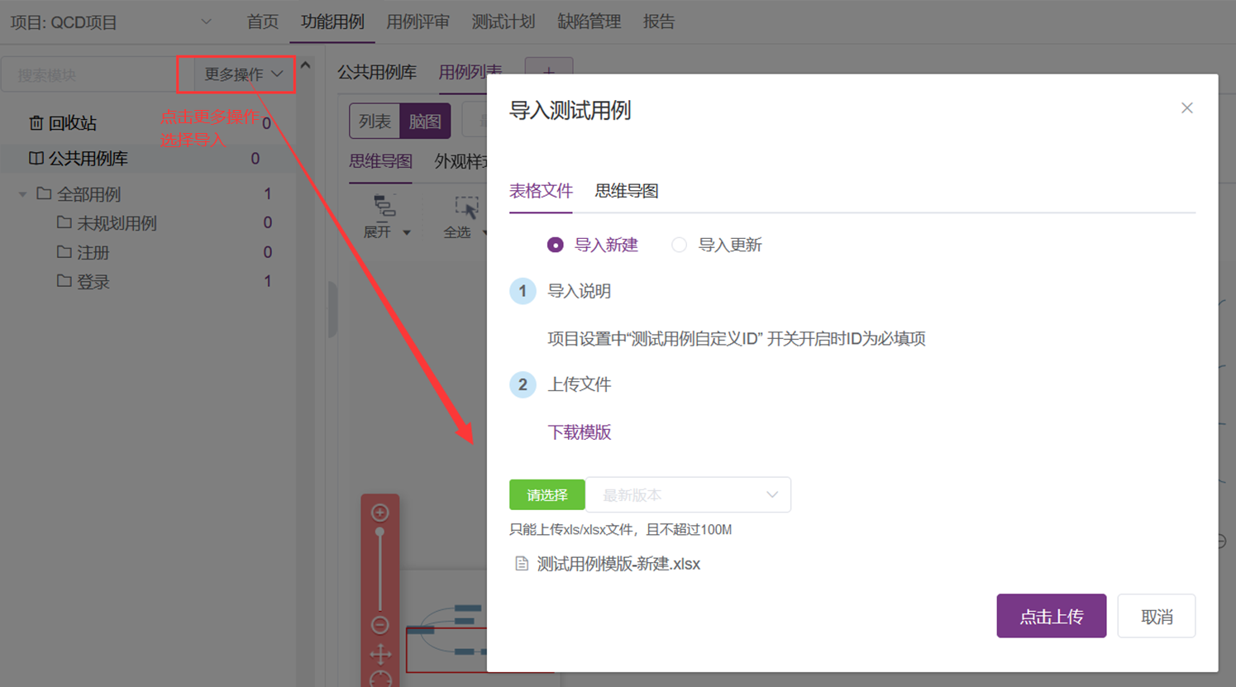1236x687 pixels.
Task: Select the pan arrows icon on red toolbar
Action: 379,654
